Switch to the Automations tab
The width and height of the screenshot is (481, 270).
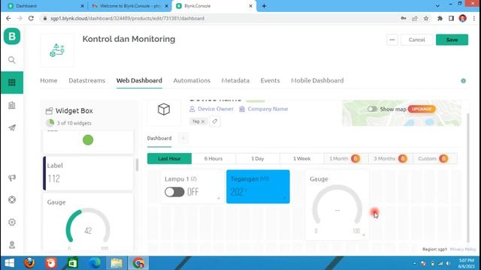click(192, 80)
